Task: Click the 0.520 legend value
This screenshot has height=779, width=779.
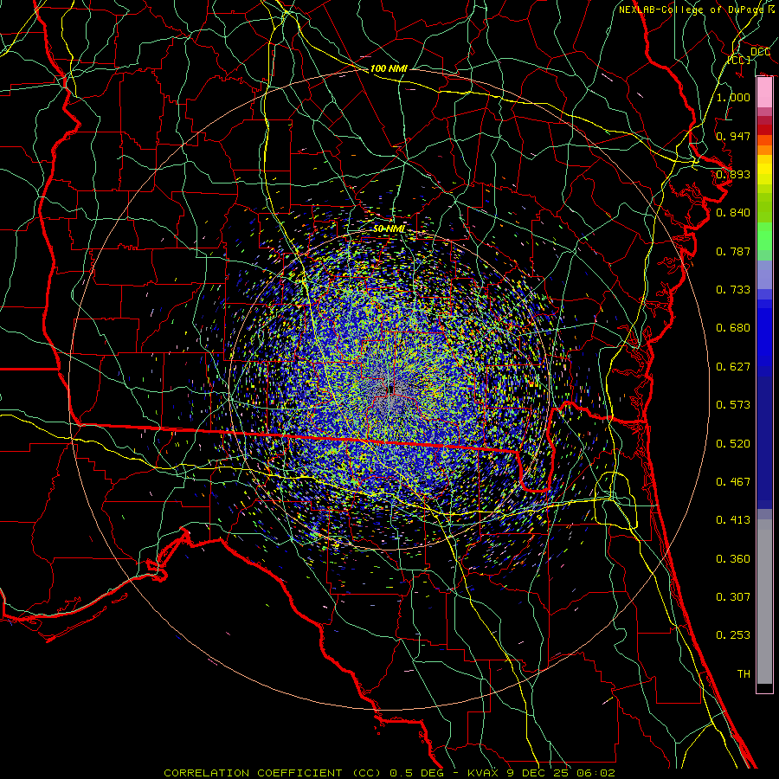Action: 733,444
